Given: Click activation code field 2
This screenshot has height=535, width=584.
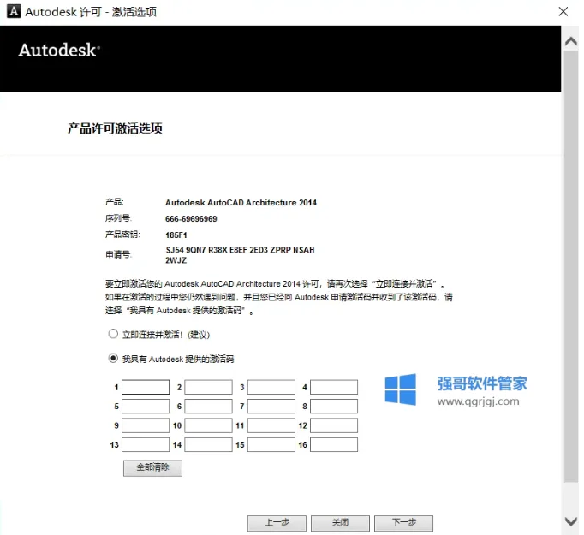Looking at the screenshot, I should coord(209,387).
